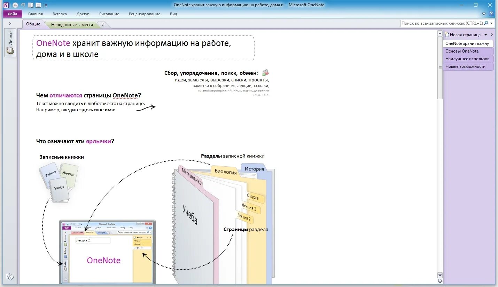This screenshot has width=498, height=287.
Task: Select page 'Новые возможности'
Action: 468,66
